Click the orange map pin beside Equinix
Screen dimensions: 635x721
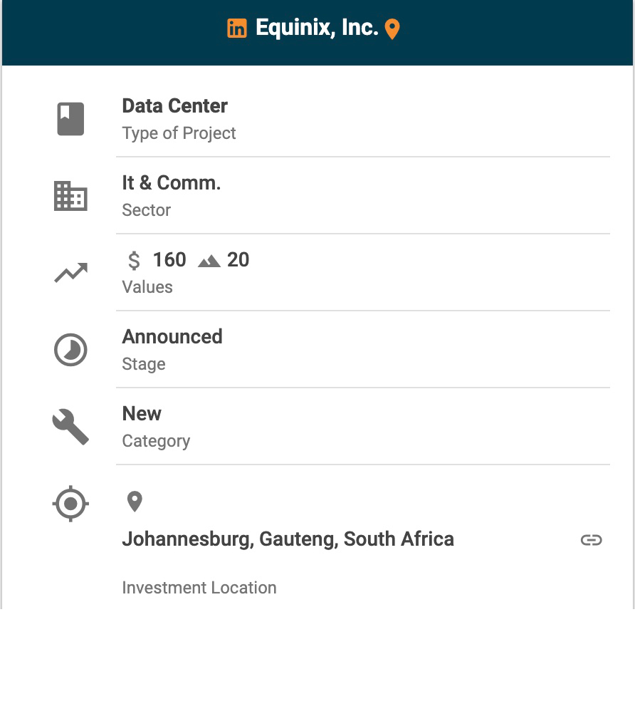tap(392, 29)
